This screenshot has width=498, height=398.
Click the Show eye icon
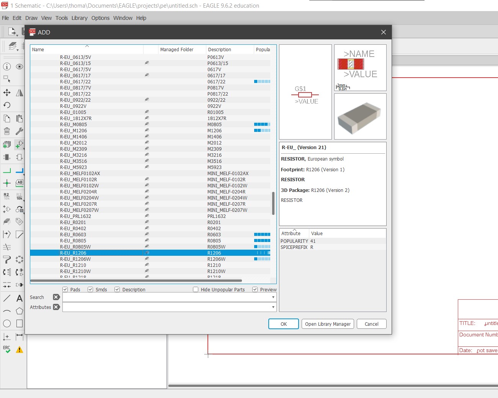point(20,67)
